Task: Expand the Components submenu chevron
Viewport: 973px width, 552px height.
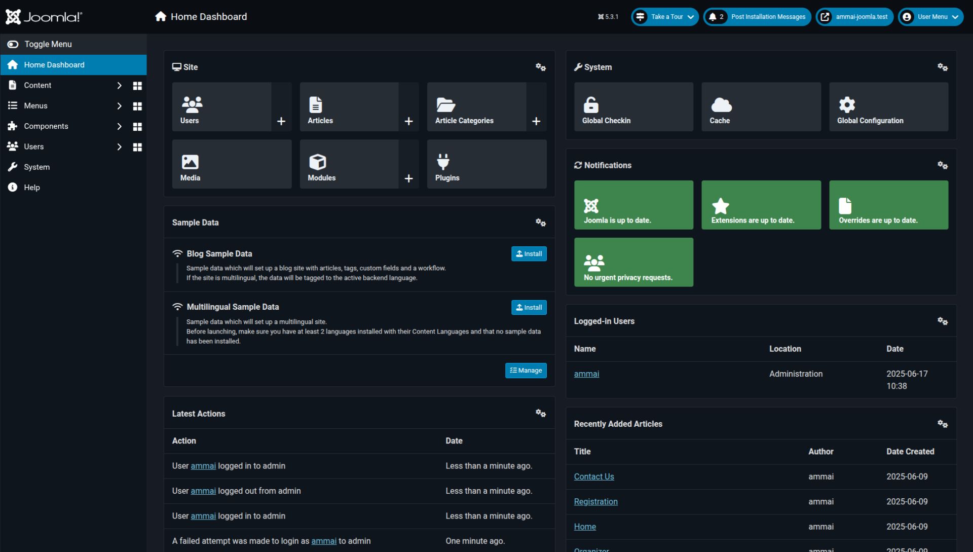Action: coord(119,126)
